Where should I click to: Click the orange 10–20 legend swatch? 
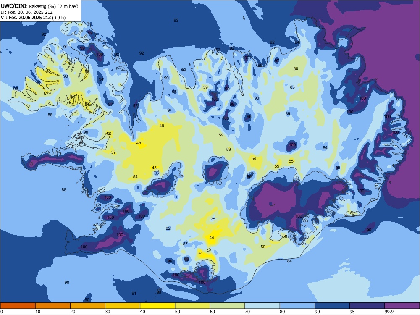[53, 306]
